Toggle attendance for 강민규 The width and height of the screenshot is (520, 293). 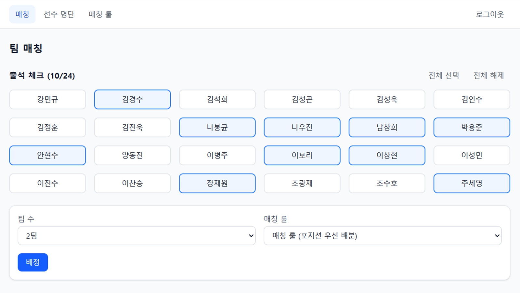[x=47, y=100]
